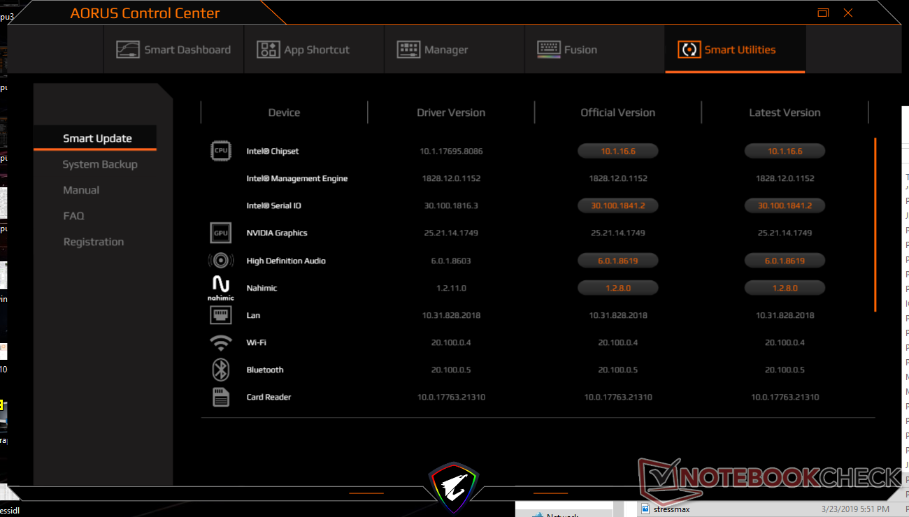Viewport: 909px width, 517px height.
Task: Click the Lan ethernet port icon
Action: 221,315
